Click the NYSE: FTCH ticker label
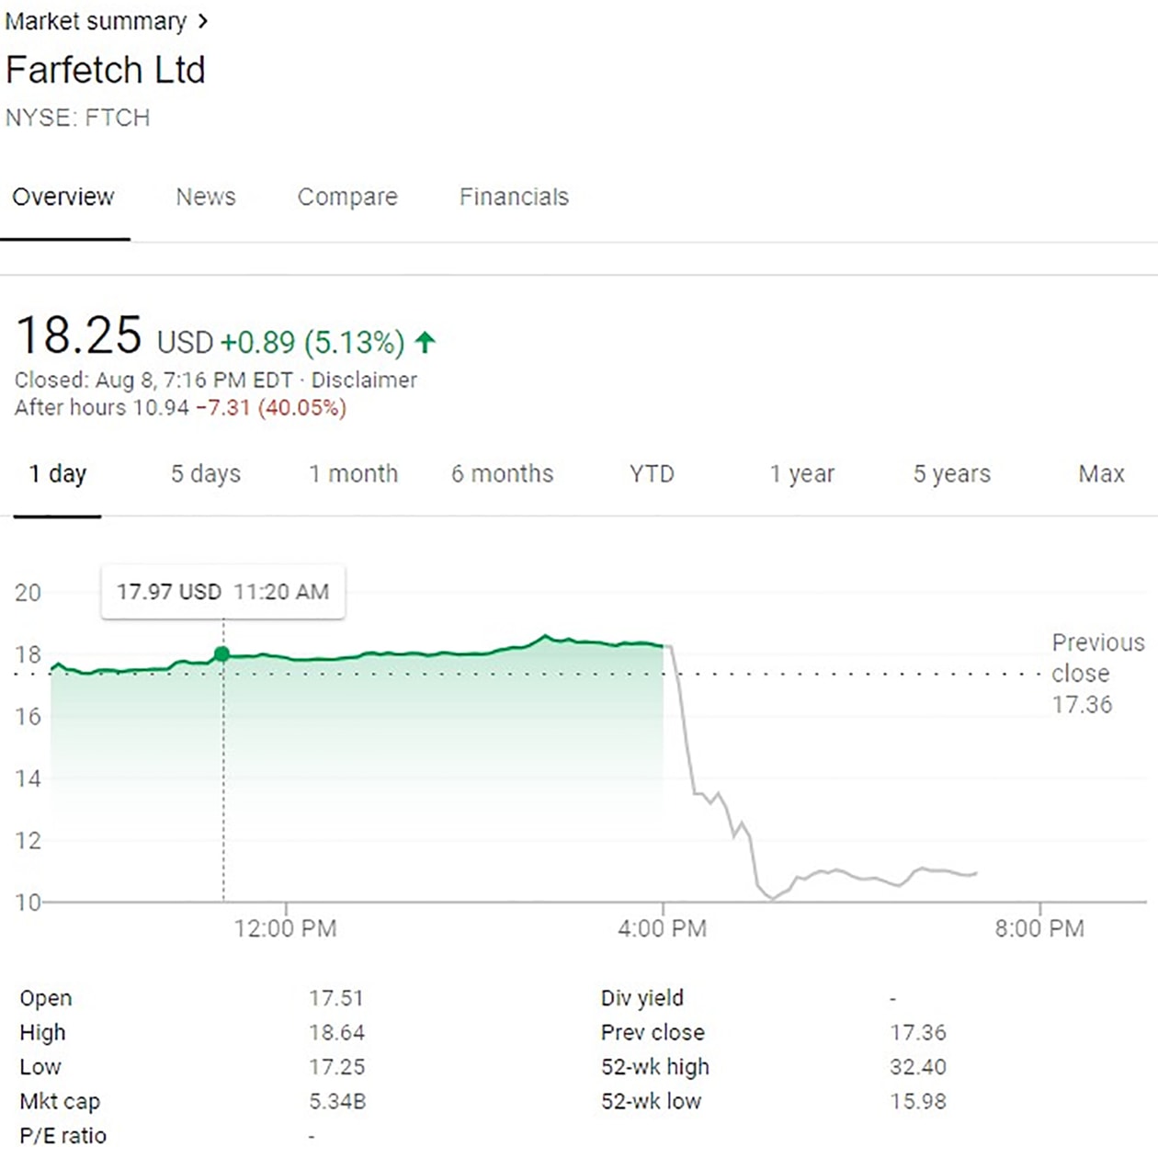The height and width of the screenshot is (1158, 1158). (77, 118)
